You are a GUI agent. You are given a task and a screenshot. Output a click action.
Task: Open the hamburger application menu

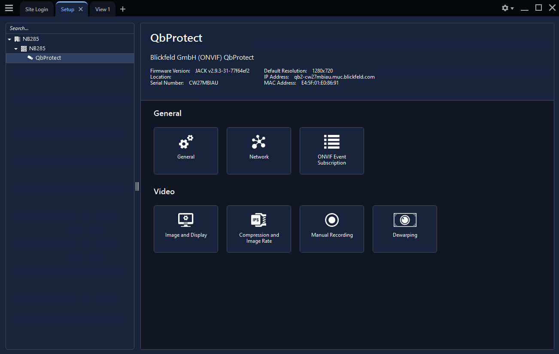point(9,8)
